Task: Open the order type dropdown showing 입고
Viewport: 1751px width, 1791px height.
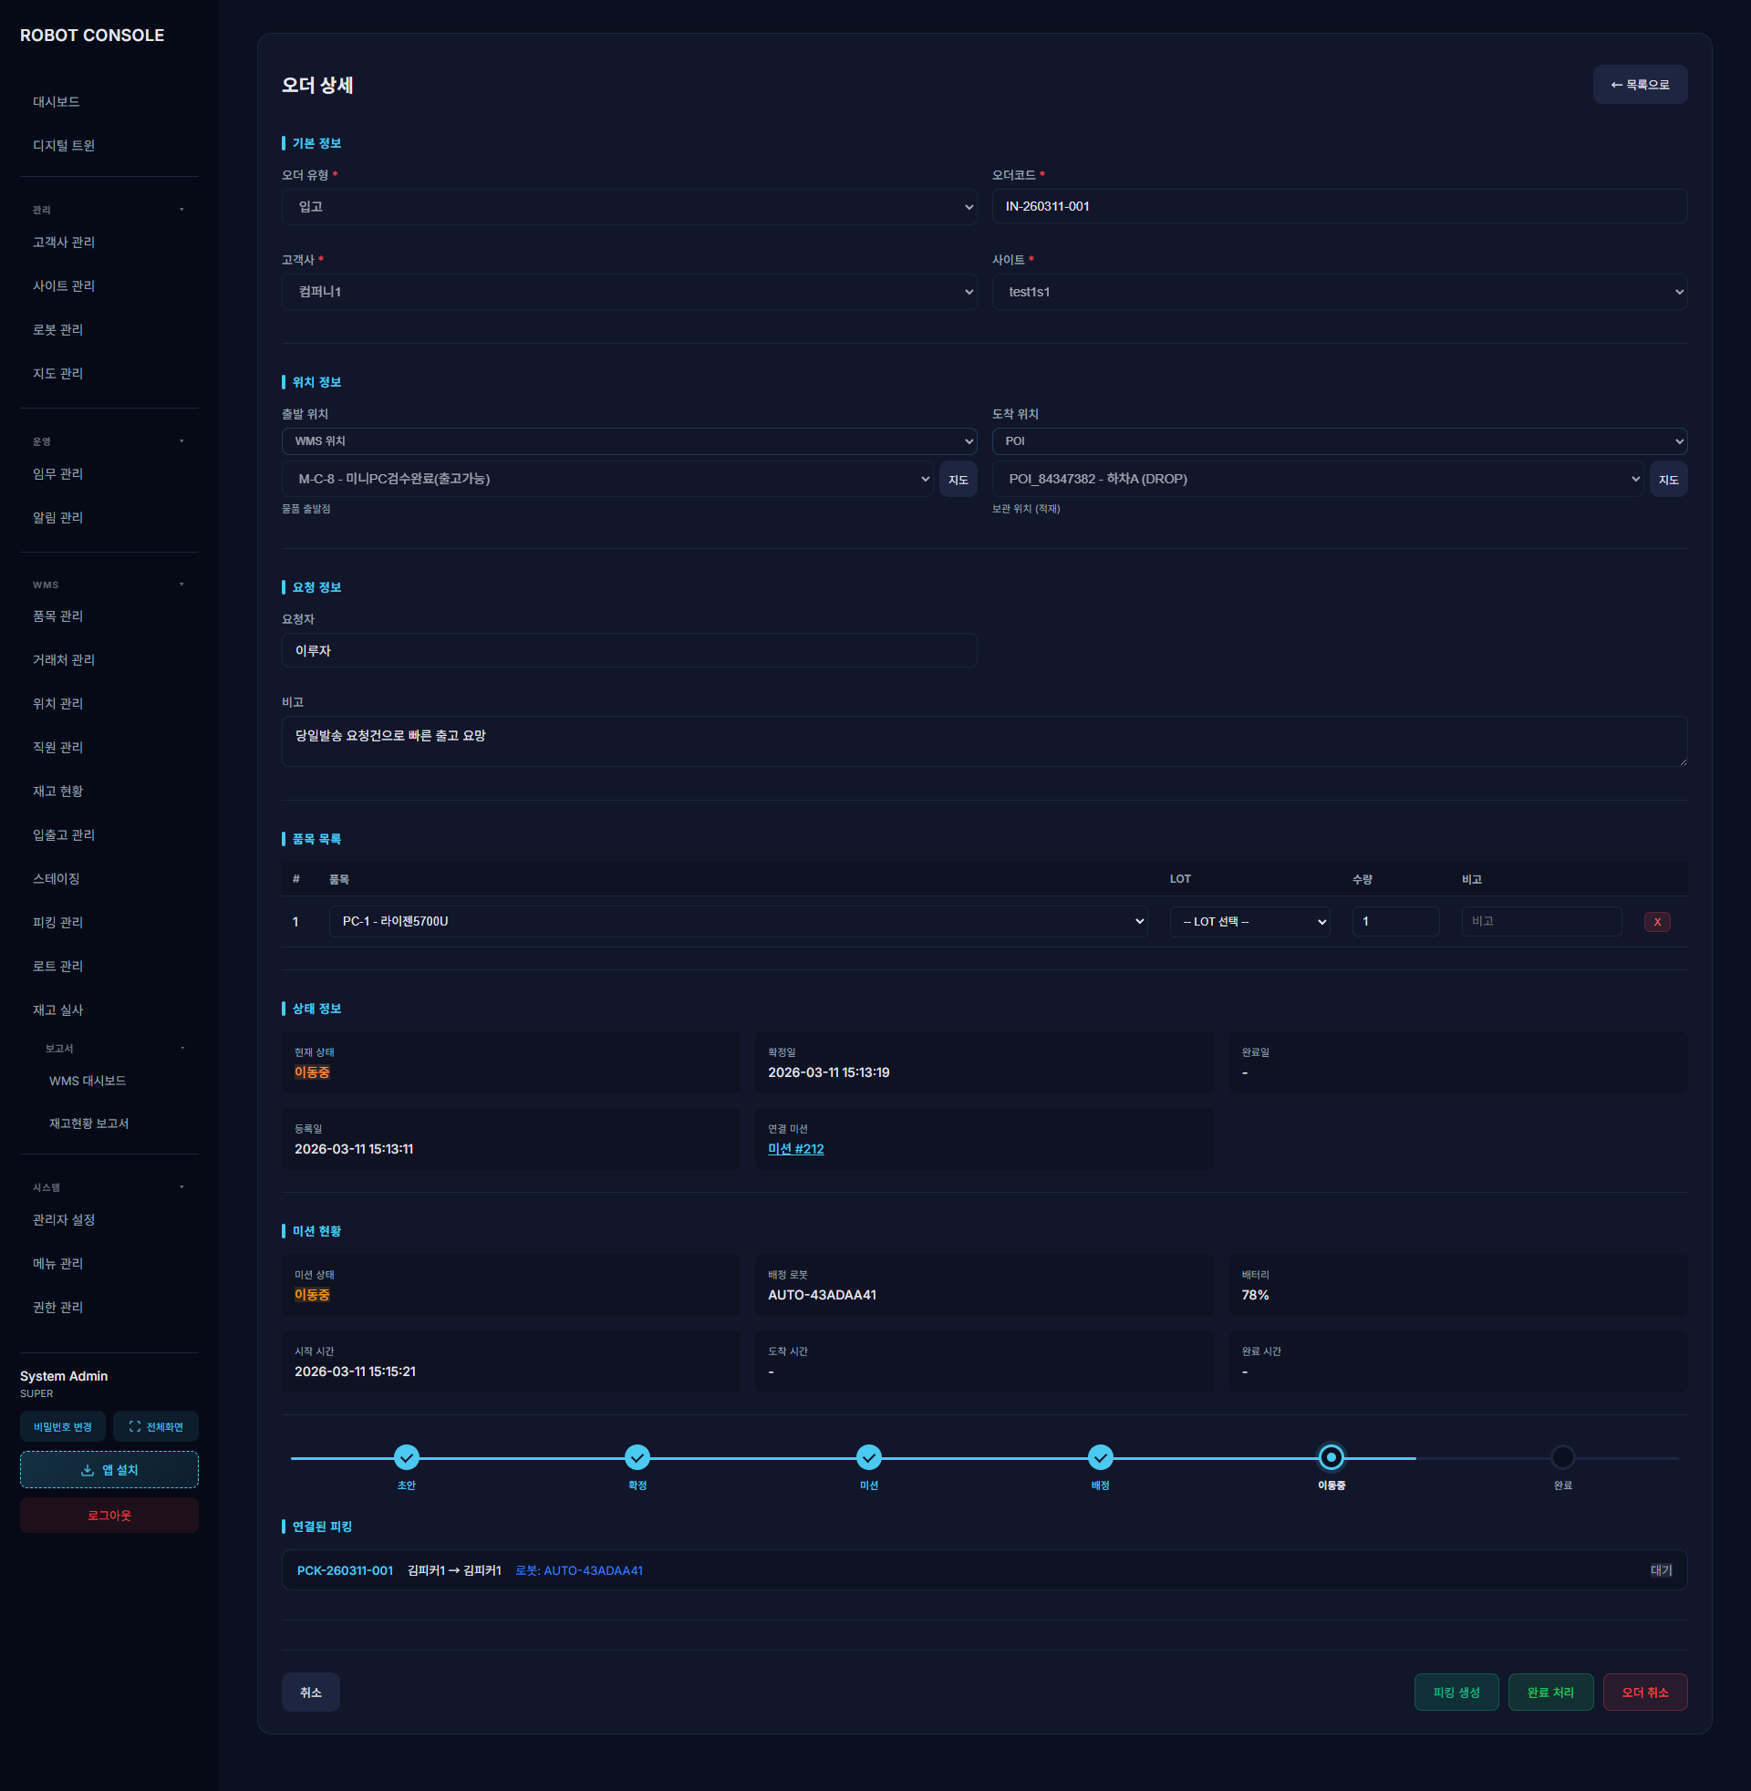Action: coord(628,207)
